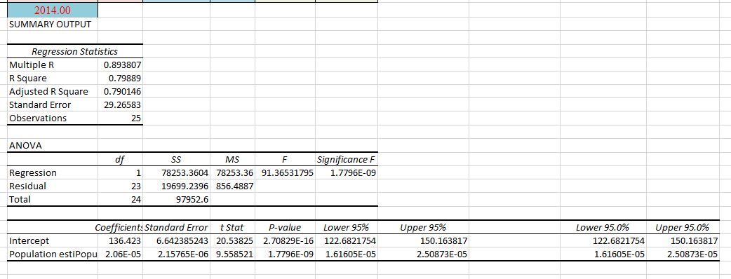The image size is (731, 279).
Task: Click the Residual MS value 856.4887
Action: pyautogui.click(x=233, y=186)
